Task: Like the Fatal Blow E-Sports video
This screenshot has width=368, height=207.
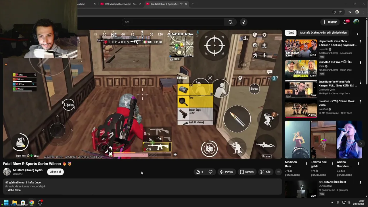Action: tap(200, 172)
